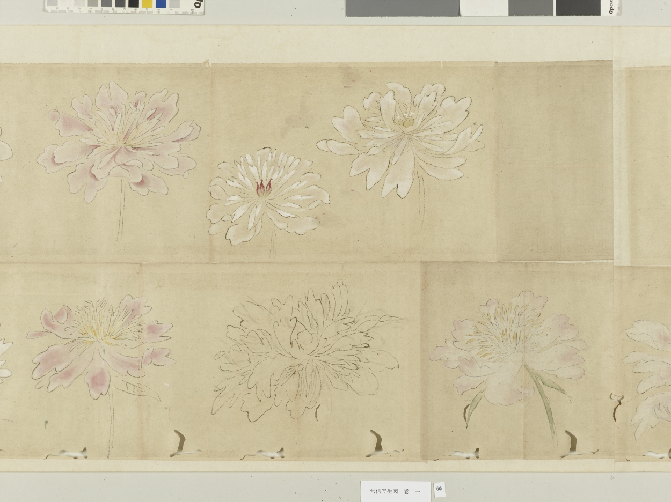
Task: Click the white patch on the grayscale card
Action: (484, 8)
